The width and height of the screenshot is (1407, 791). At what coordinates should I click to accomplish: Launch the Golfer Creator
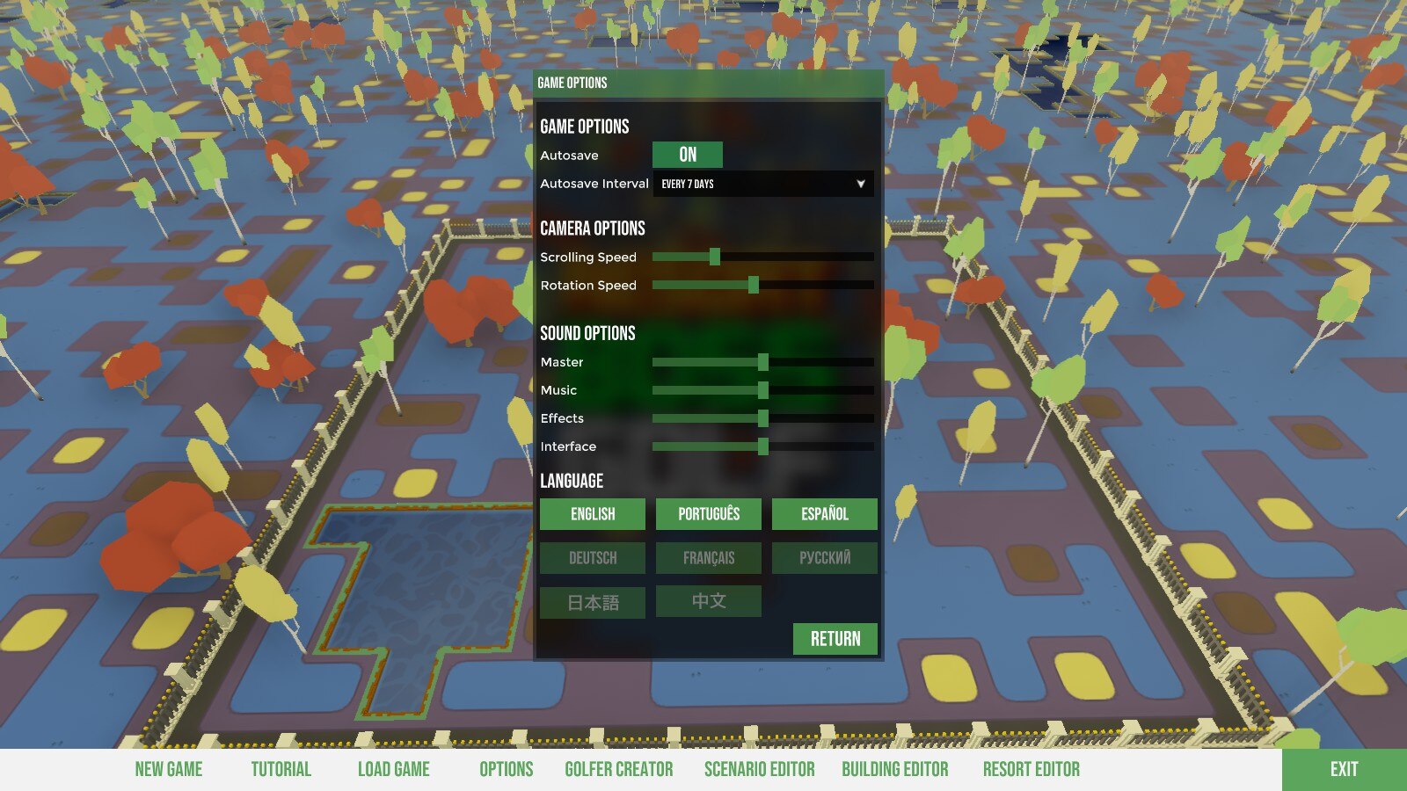coord(618,770)
